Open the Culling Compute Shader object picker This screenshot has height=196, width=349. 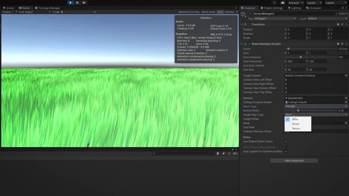click(346, 102)
